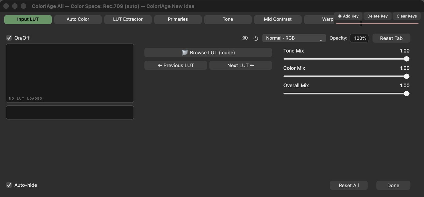This screenshot has height=197, width=424.
Task: Click Add Key button
Action: pyautogui.click(x=348, y=16)
